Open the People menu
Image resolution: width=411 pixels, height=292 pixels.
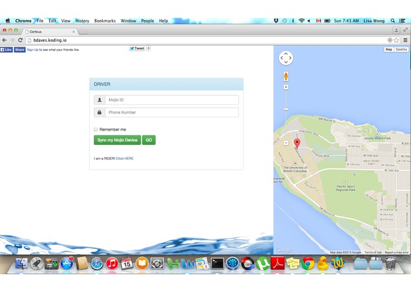(147, 21)
